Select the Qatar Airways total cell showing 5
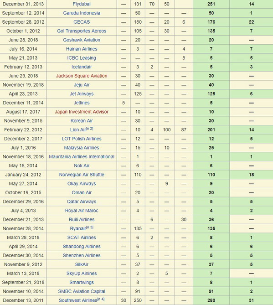Screen dimensions: 273x305 (211, 202)
